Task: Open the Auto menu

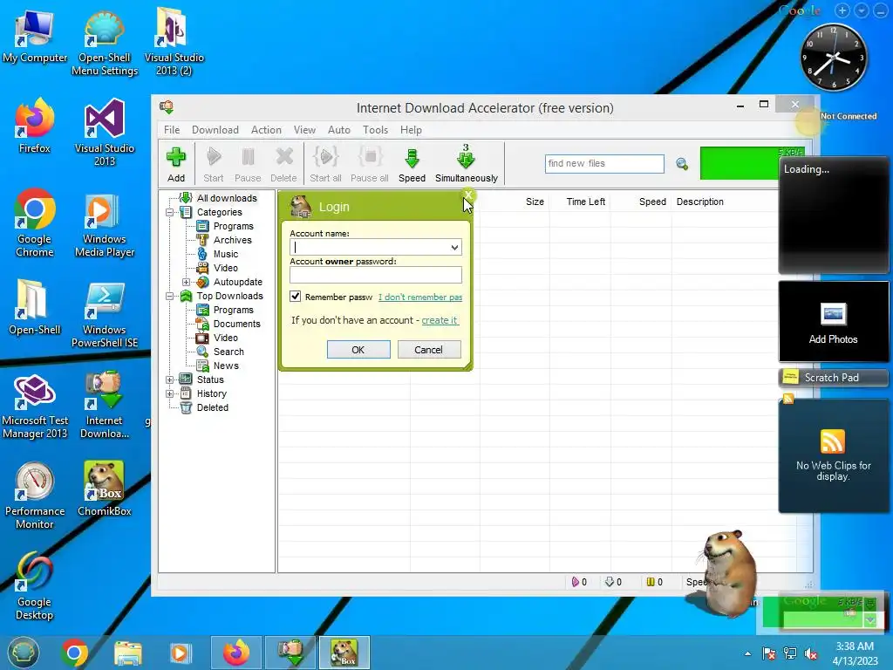Action: 339,130
